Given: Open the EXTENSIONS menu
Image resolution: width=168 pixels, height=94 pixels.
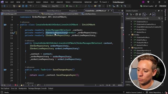Looking at the screenshot, I should tap(77, 2).
